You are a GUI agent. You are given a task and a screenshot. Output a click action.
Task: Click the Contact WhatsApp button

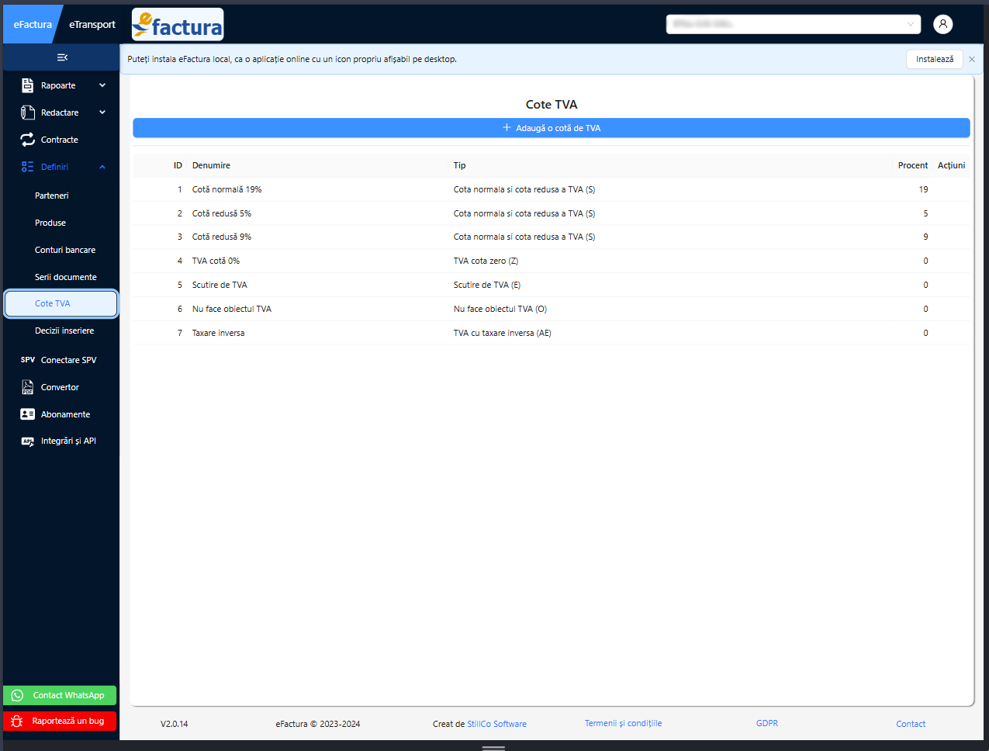tap(60, 695)
